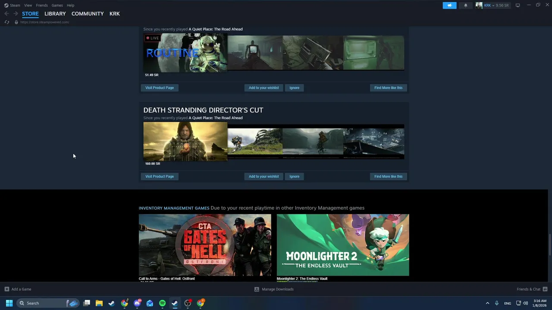Open the Help menu
This screenshot has height=310, width=552.
point(71,5)
